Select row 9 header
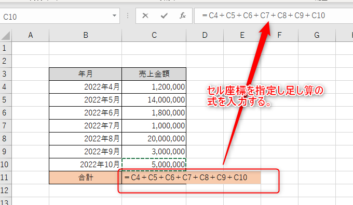This screenshot has height=205, width=353. (x=6, y=152)
